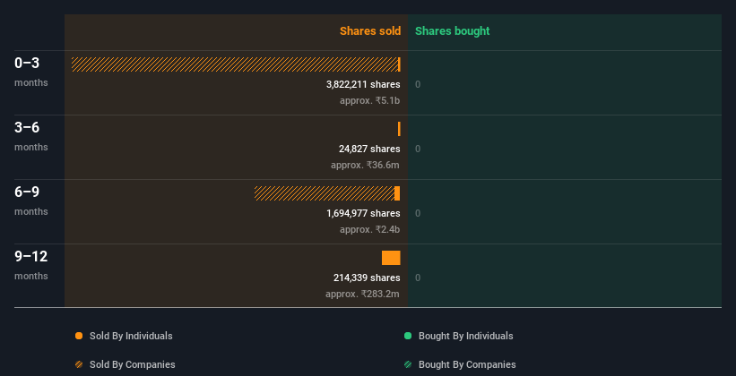This screenshot has height=376, width=736.
Task: Click the Sold By Companies hatched legend dot
Action: click(x=79, y=364)
